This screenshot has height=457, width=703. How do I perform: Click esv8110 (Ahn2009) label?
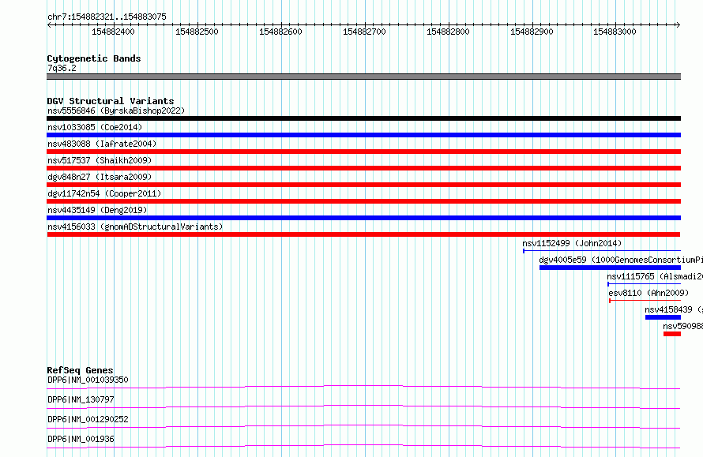(x=648, y=293)
